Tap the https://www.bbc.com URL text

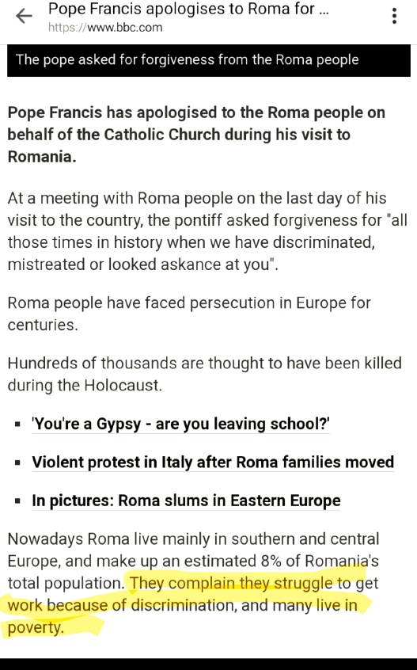click(105, 28)
